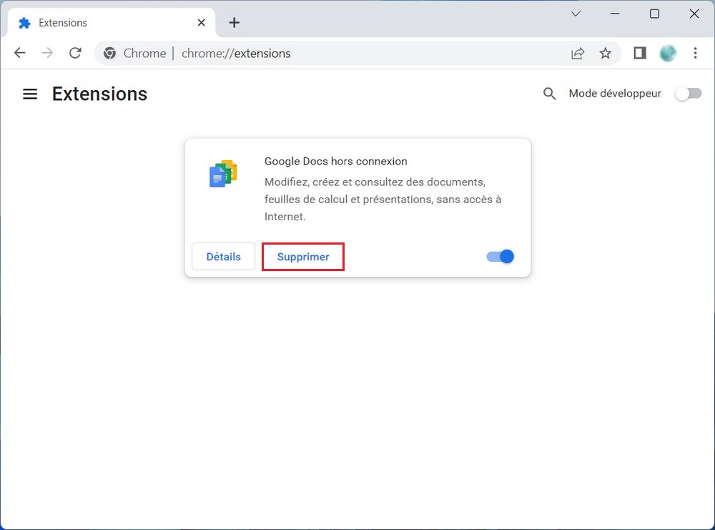Close the Extensions tab
The height and width of the screenshot is (530, 715).
(201, 23)
